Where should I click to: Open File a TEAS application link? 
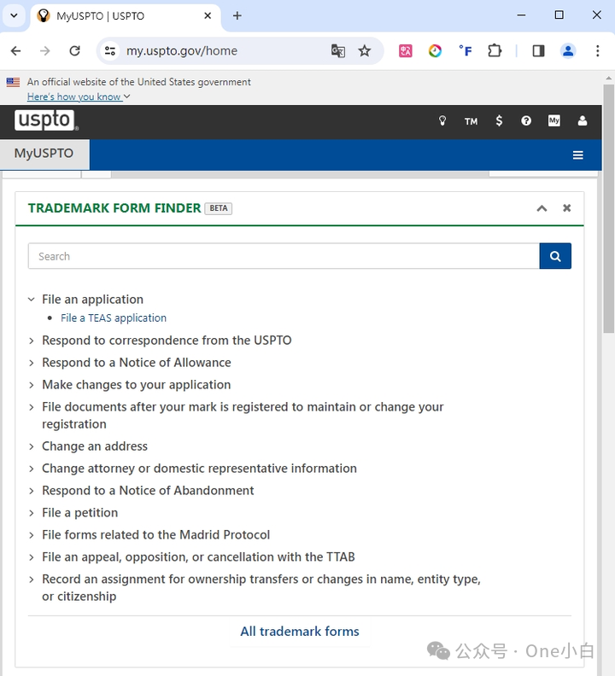[x=114, y=318]
